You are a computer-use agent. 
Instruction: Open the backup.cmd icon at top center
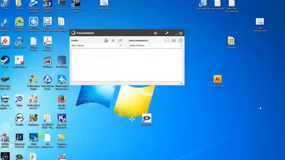point(104,5)
